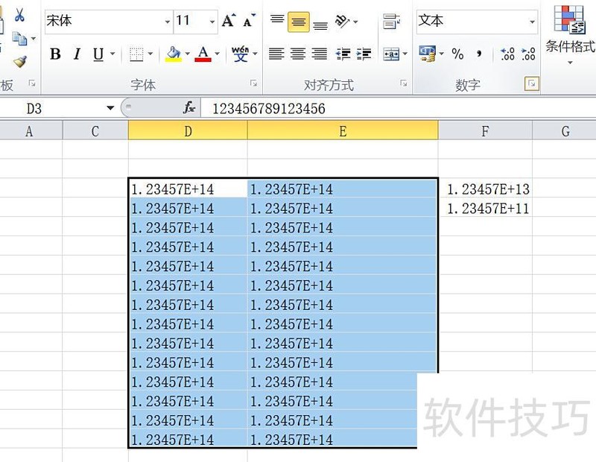Open the clipboard group dialog launcher
Viewport: 596px width, 462px height.
point(32,83)
